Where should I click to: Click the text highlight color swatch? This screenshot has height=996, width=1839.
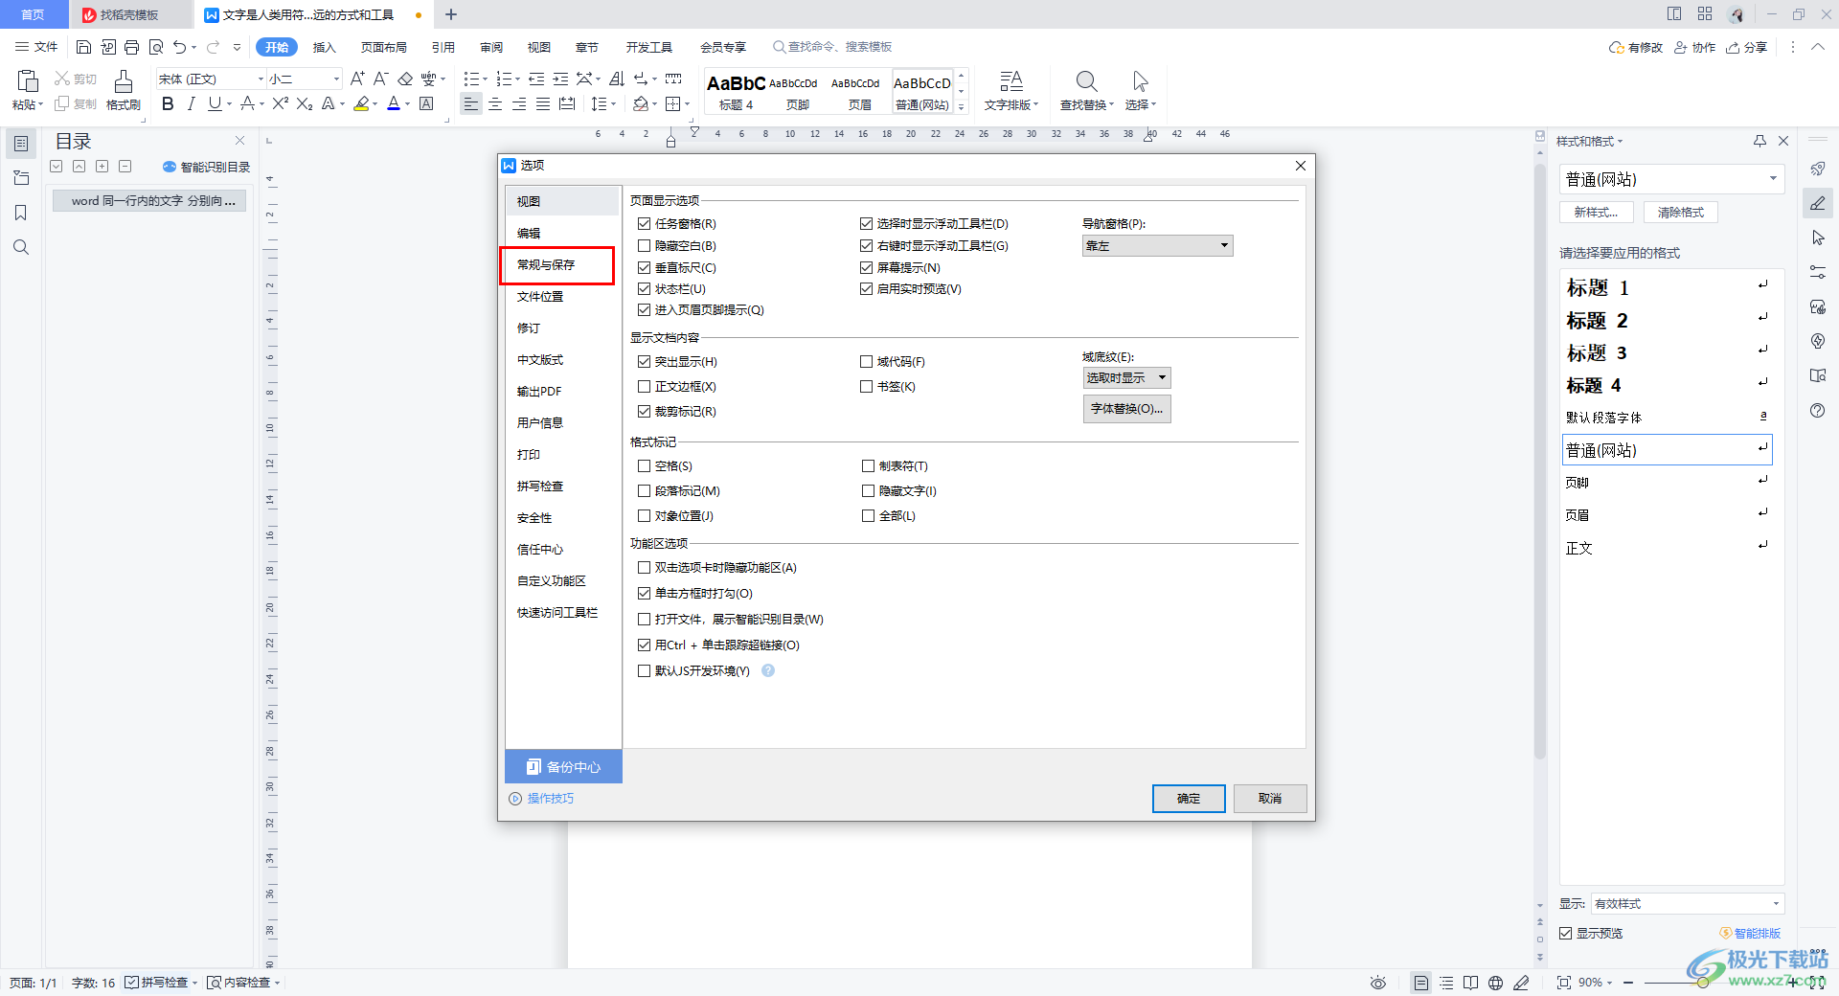[361, 104]
